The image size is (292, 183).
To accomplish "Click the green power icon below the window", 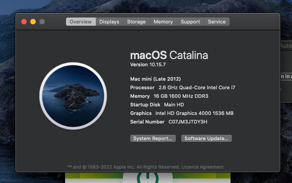I will (x=148, y=178).
